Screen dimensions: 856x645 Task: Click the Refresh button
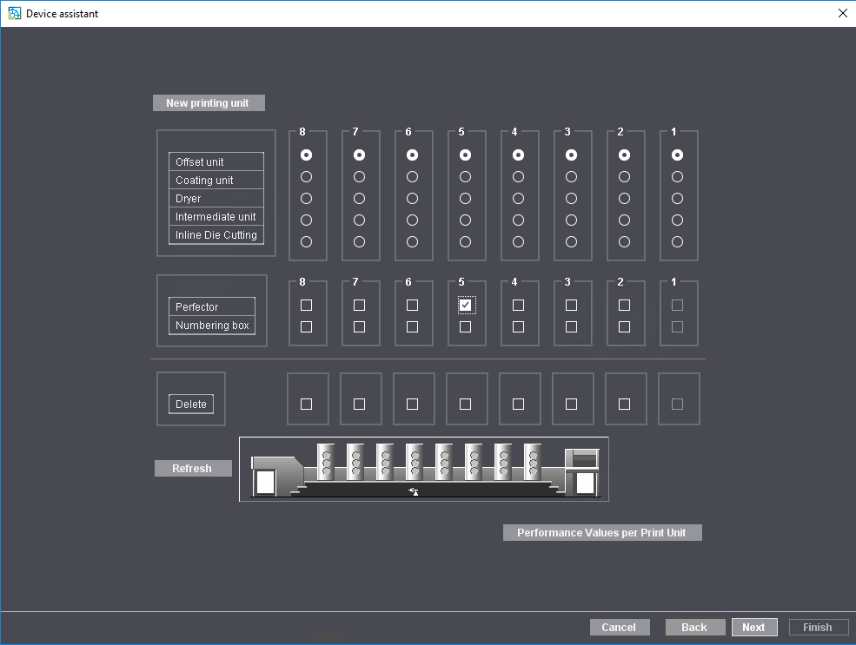coord(193,468)
